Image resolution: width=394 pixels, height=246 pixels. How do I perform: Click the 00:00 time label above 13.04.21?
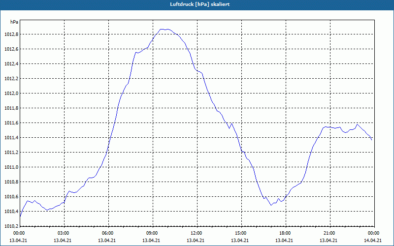[18, 233]
